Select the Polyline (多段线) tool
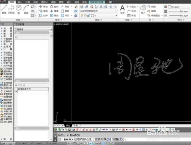The width and height of the screenshot is (191, 145). (11, 9)
